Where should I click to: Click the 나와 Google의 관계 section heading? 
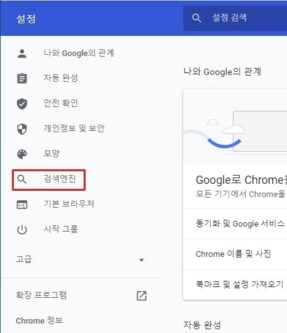pos(222,72)
